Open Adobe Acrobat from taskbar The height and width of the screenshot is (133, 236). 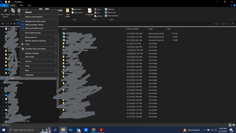click(102, 130)
